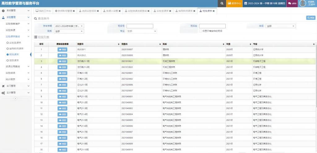Click the user avatar picture

pos(302,3)
